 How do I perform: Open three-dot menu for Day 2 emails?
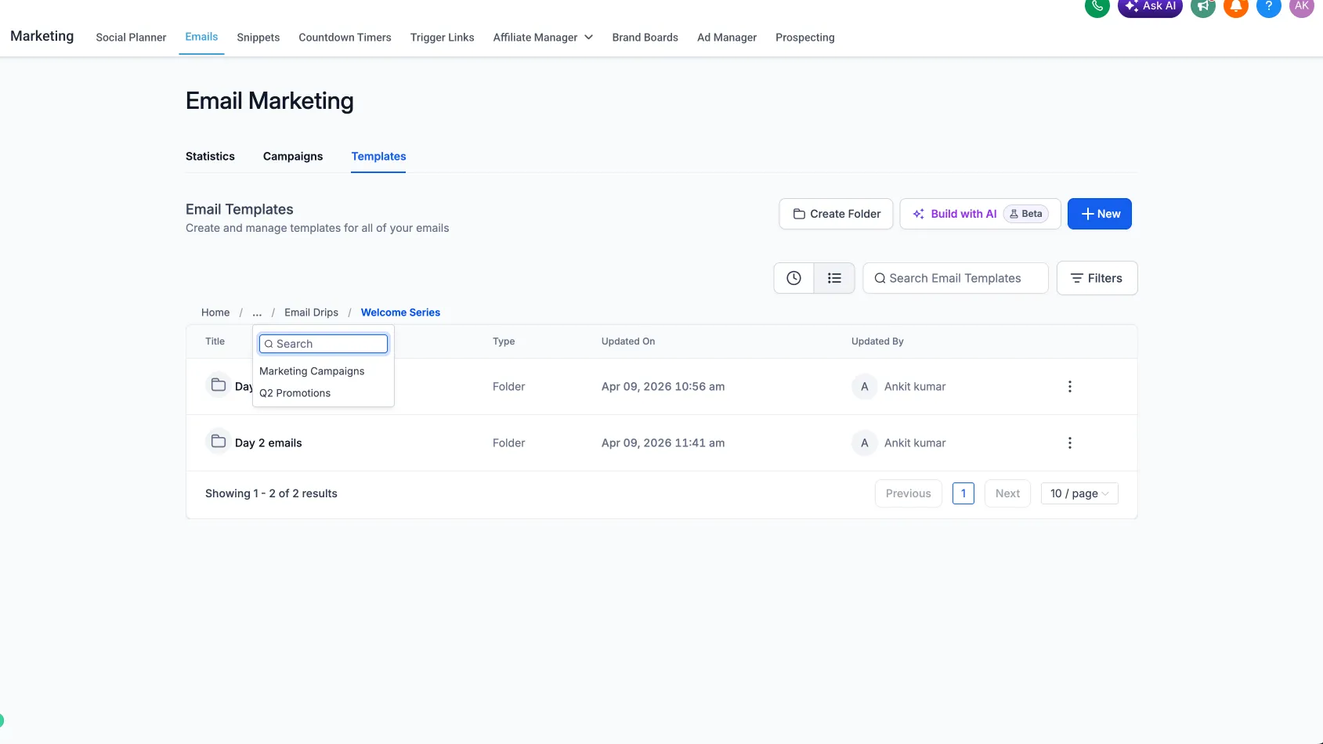point(1069,443)
